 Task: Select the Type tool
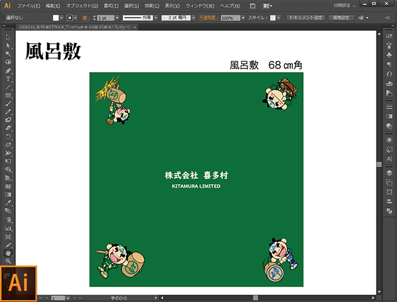pos(8,79)
